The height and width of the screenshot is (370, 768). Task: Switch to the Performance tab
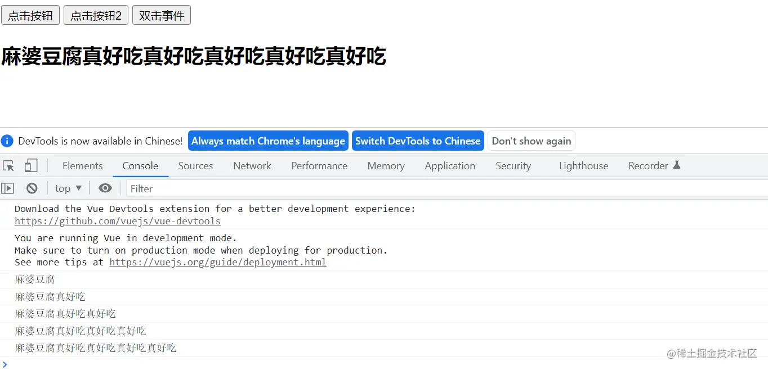[x=319, y=166]
